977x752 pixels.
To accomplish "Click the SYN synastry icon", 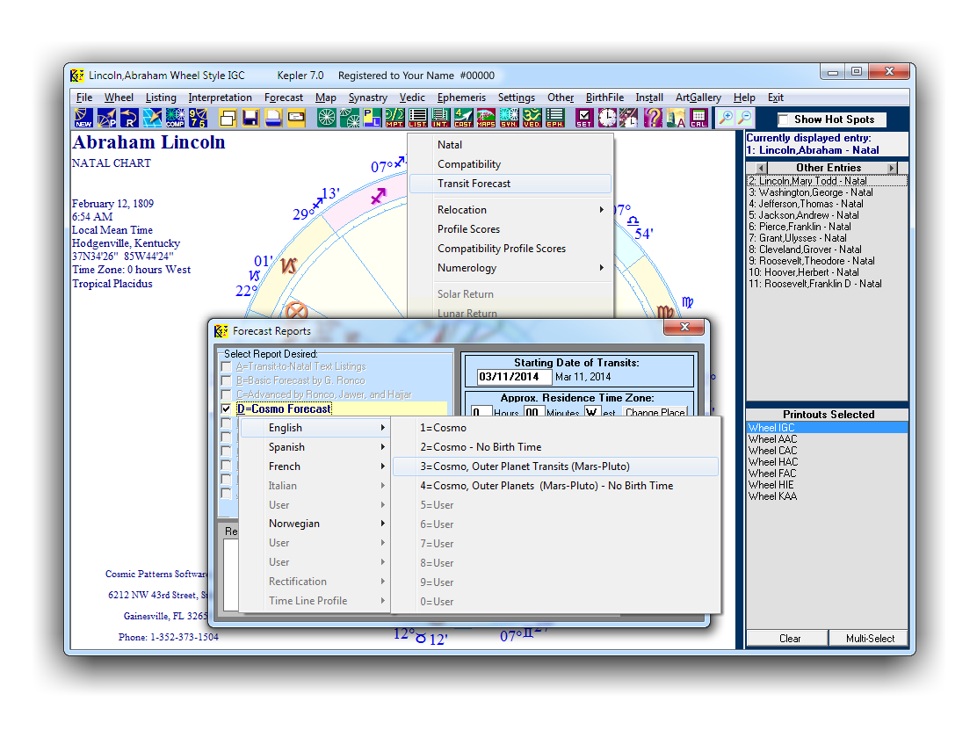I will (509, 118).
